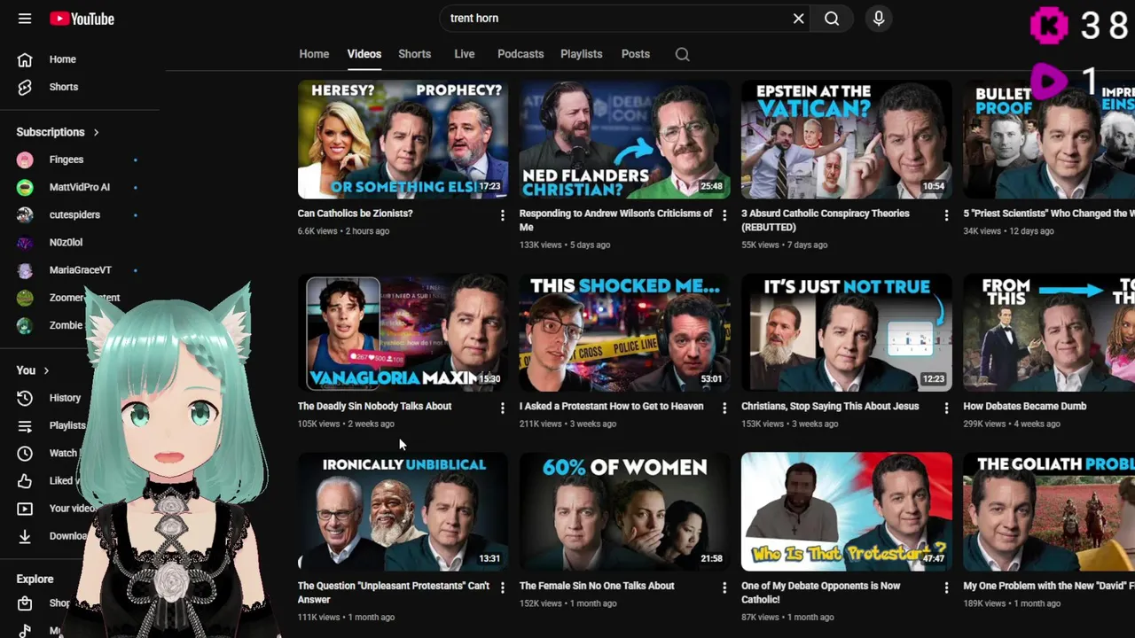
Task: Open more options for 3 Absurd Conspiracy Theories
Action: (x=945, y=215)
